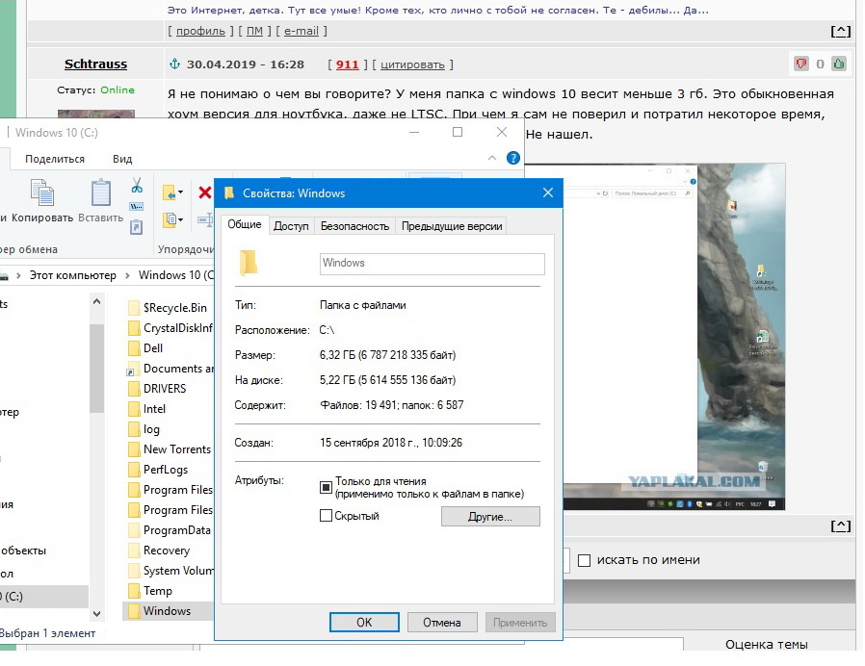This screenshot has width=865, height=666.
Task: Open the attached desktop screenshot thumbnail
Action: tap(674, 337)
